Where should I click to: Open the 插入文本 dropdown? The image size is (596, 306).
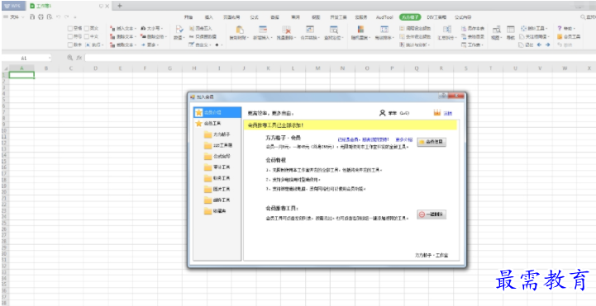(123, 28)
